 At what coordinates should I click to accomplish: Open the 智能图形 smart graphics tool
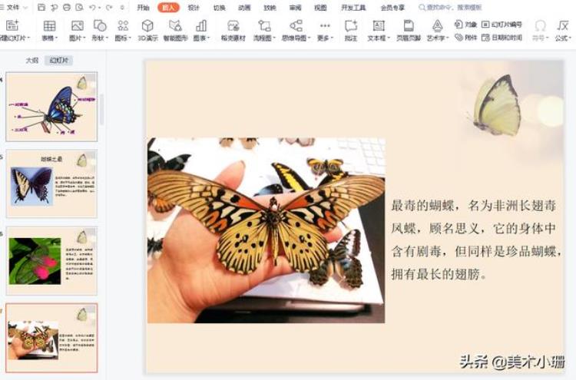pyautogui.click(x=174, y=26)
